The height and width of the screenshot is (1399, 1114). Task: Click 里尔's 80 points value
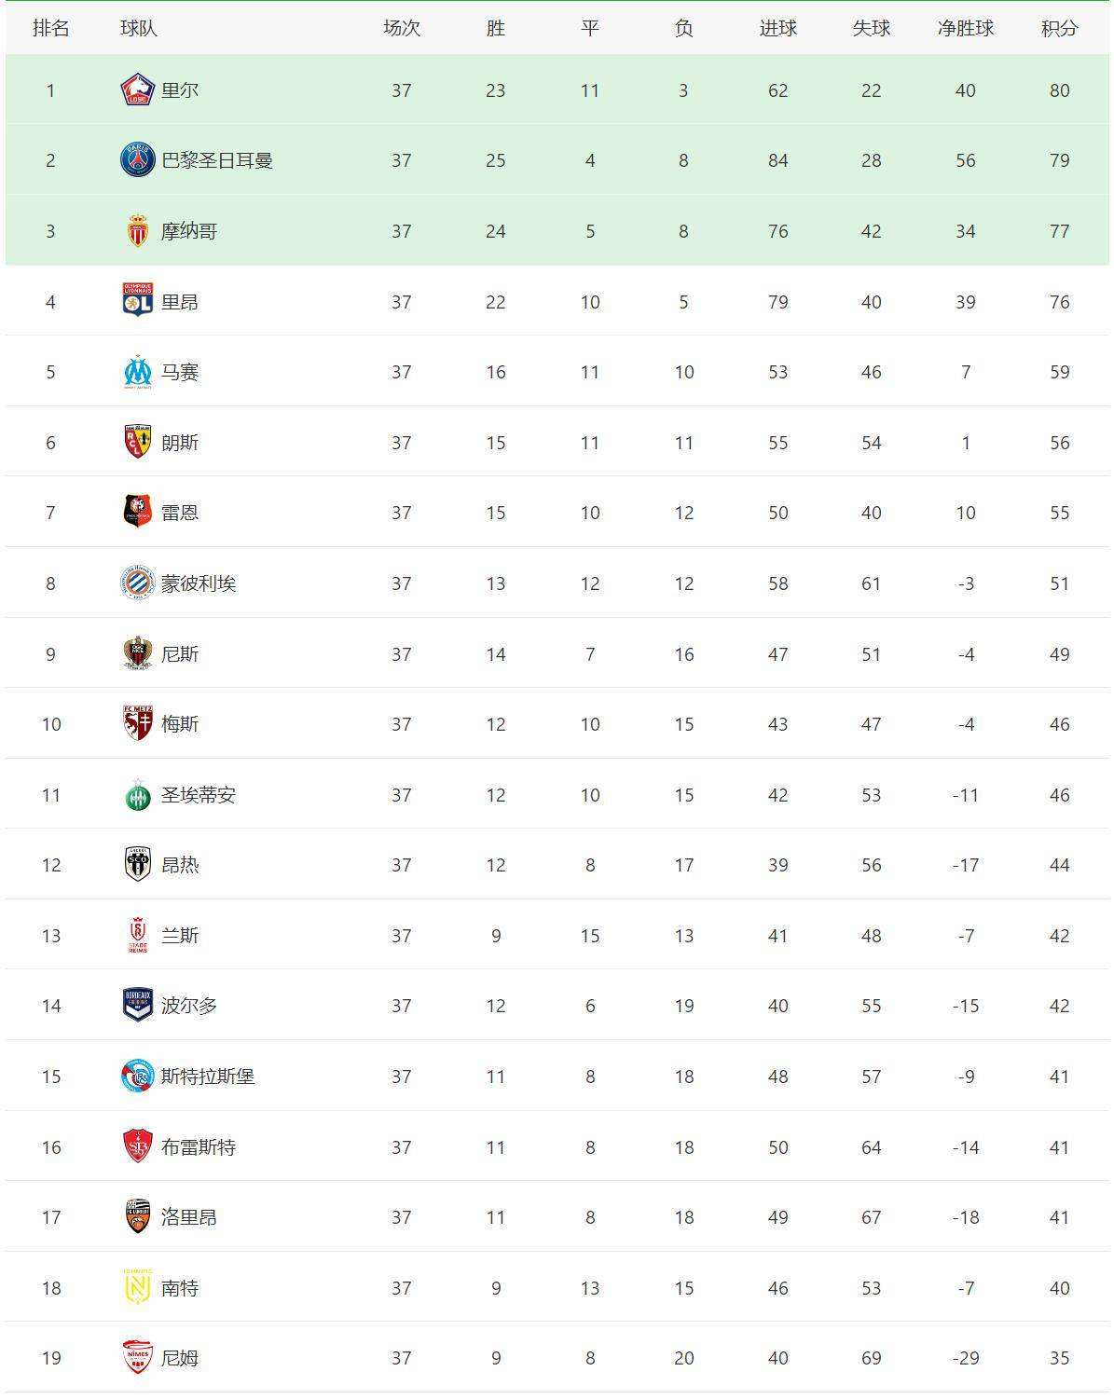1059,90
